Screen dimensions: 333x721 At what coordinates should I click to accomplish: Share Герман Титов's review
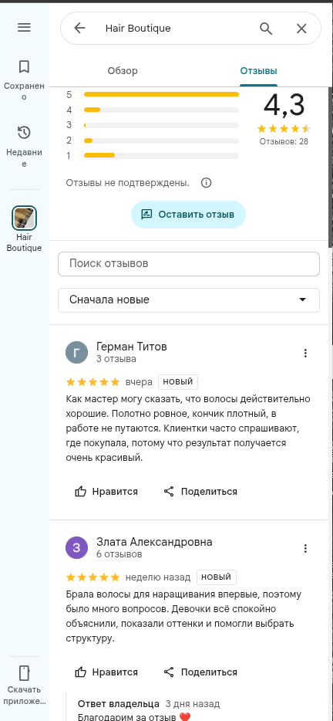[200, 492]
